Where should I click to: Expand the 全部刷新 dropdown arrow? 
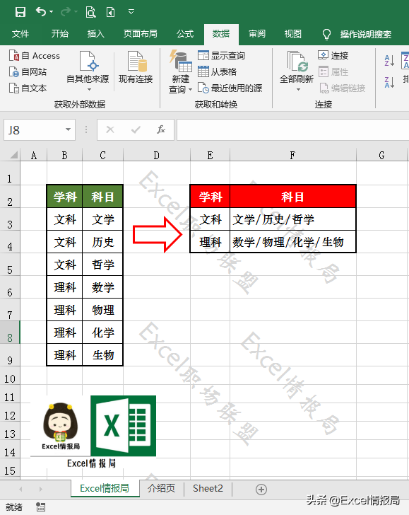(299, 90)
